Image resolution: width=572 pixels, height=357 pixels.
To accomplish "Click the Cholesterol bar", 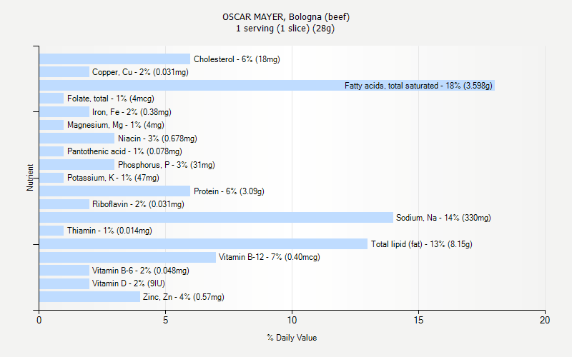I will [x=115, y=59].
